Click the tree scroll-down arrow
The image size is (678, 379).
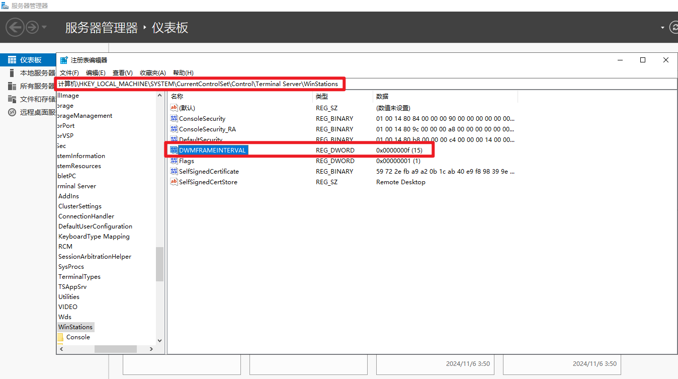pos(160,341)
